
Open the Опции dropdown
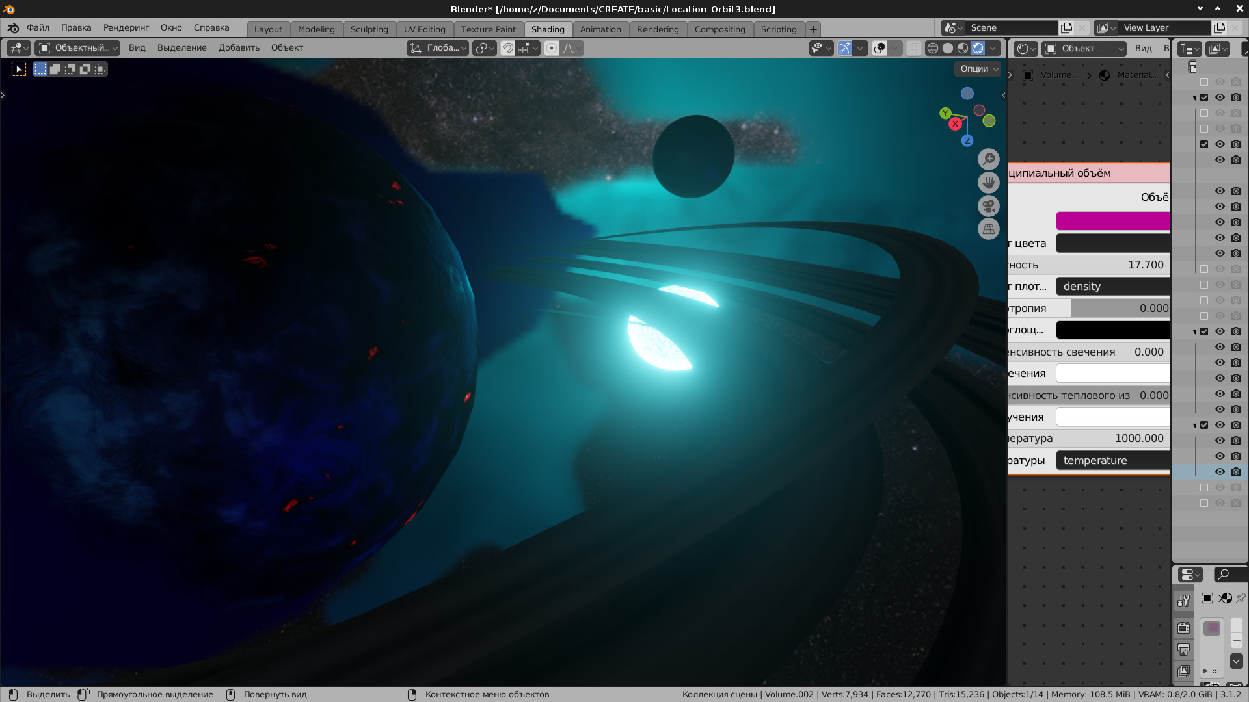point(978,68)
